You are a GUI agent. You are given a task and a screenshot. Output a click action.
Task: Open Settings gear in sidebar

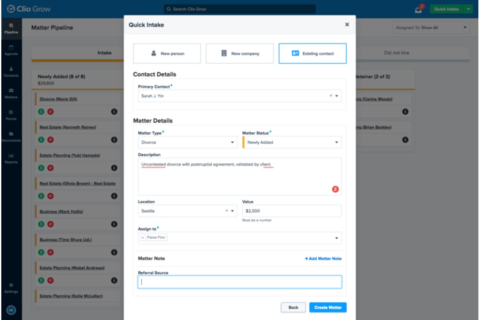(x=11, y=288)
